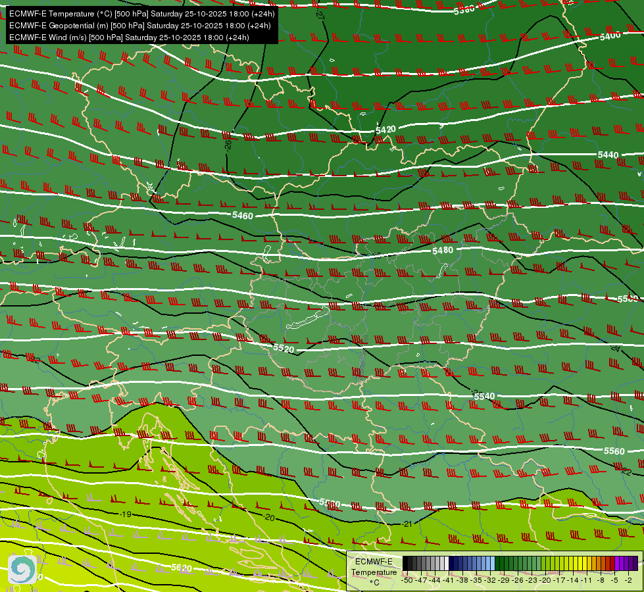Image resolution: width=644 pixels, height=592 pixels.
Task: Click the -20 isotherm label
Action: click(x=269, y=518)
